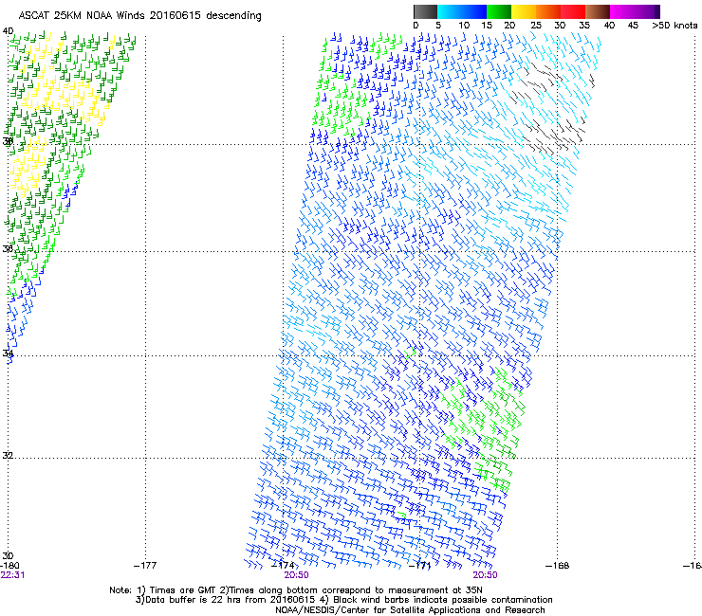This screenshot has width=702, height=616.
Task: Click the legend tick label 45
Action: pos(633,26)
